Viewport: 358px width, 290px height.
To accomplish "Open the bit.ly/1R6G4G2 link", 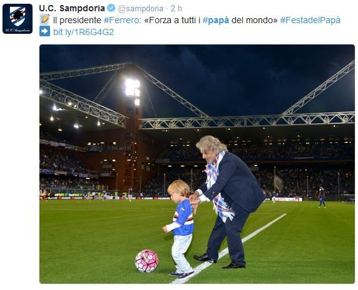I will (84, 32).
